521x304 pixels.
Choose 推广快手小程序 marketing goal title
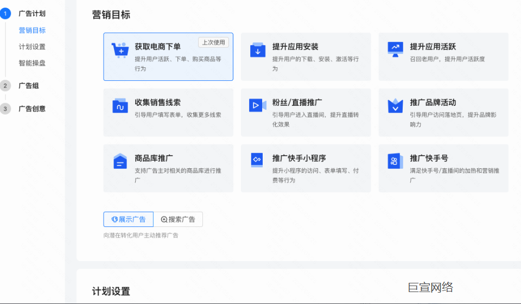[x=299, y=159]
